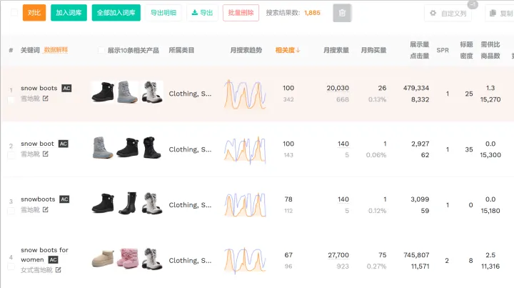Open pink boots thumbnail
The image size is (514, 288).
click(128, 259)
